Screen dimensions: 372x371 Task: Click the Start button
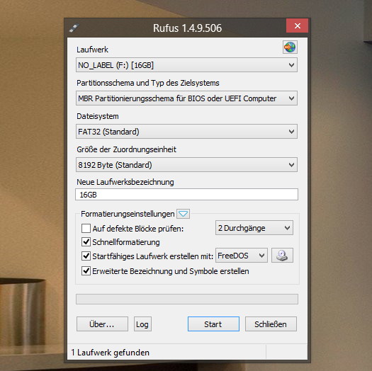pos(213,324)
